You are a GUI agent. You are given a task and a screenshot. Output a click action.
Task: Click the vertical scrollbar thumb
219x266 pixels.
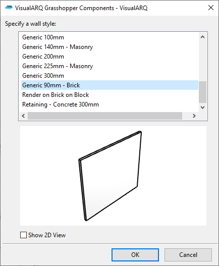(x=202, y=92)
